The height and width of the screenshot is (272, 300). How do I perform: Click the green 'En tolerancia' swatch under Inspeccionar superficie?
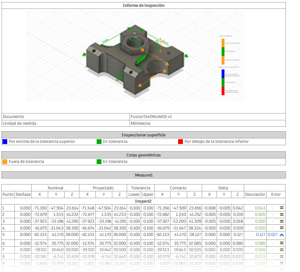click(x=99, y=142)
